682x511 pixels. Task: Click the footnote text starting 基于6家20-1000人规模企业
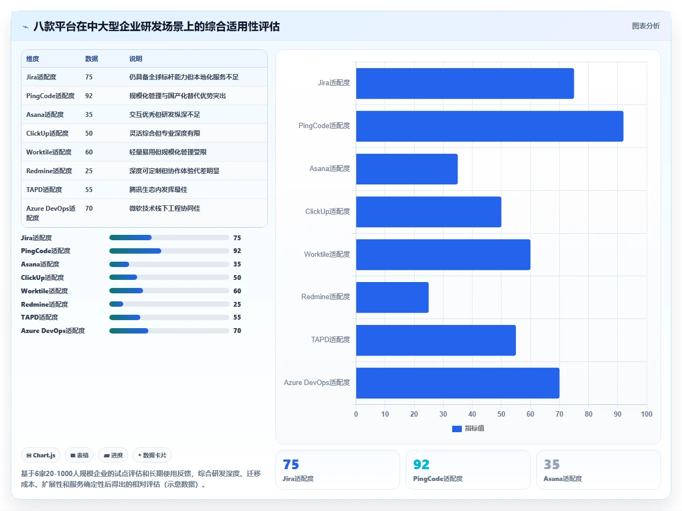click(141, 479)
